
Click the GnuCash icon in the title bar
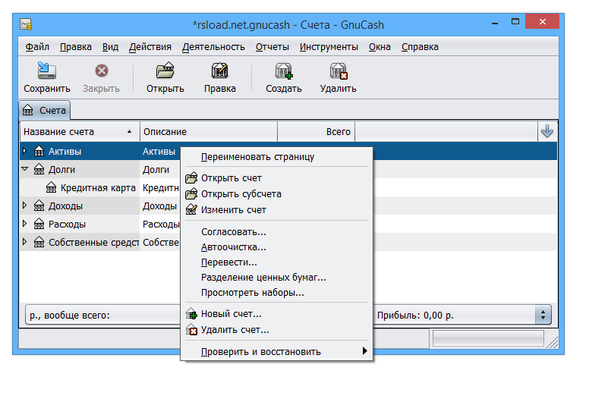click(26, 25)
